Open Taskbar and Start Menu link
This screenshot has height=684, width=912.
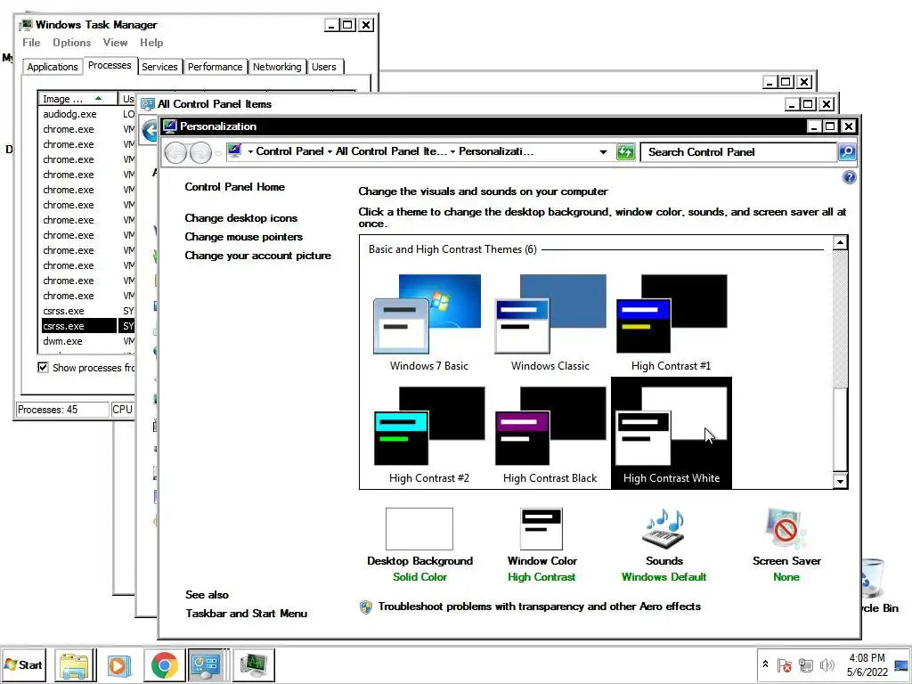(x=246, y=613)
